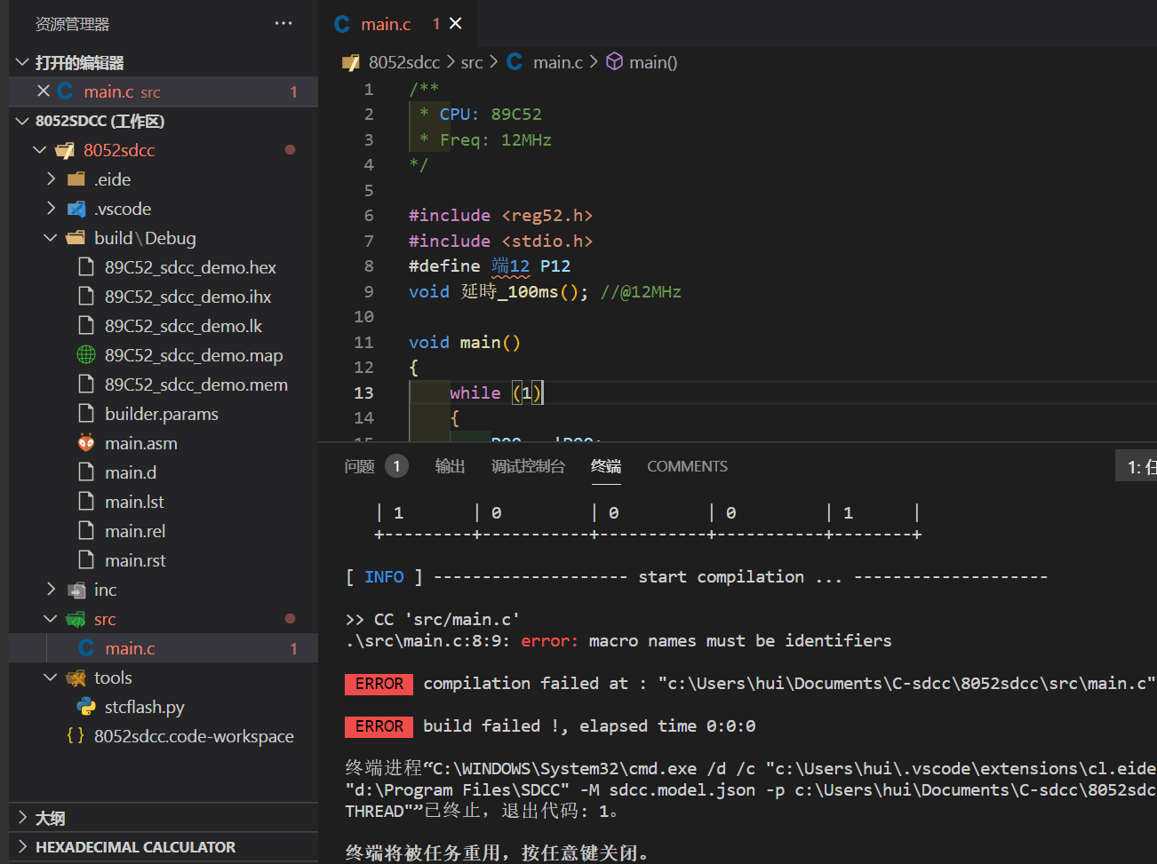Collapse the 8052SDCC (工作区) section
The width and height of the screenshot is (1157, 864).
(x=22, y=121)
